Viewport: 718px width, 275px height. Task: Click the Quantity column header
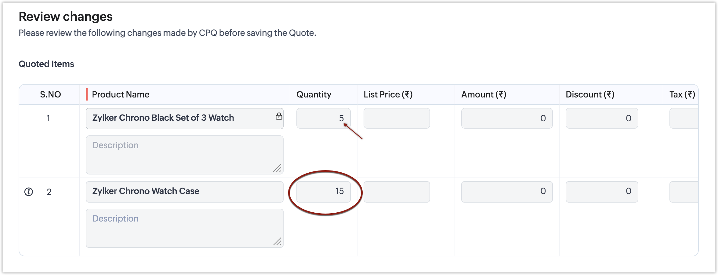point(314,94)
